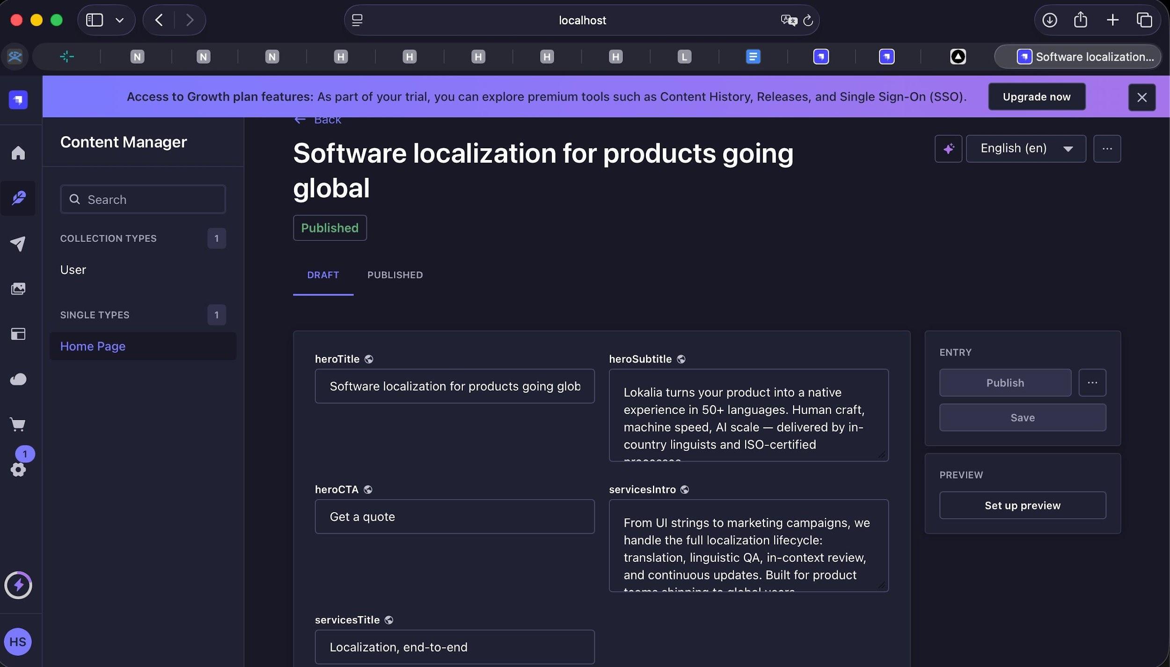Select the blue document icon pinned tab

753,57
